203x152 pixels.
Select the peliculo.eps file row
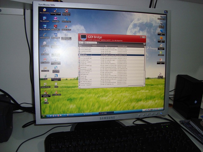(x=111, y=67)
